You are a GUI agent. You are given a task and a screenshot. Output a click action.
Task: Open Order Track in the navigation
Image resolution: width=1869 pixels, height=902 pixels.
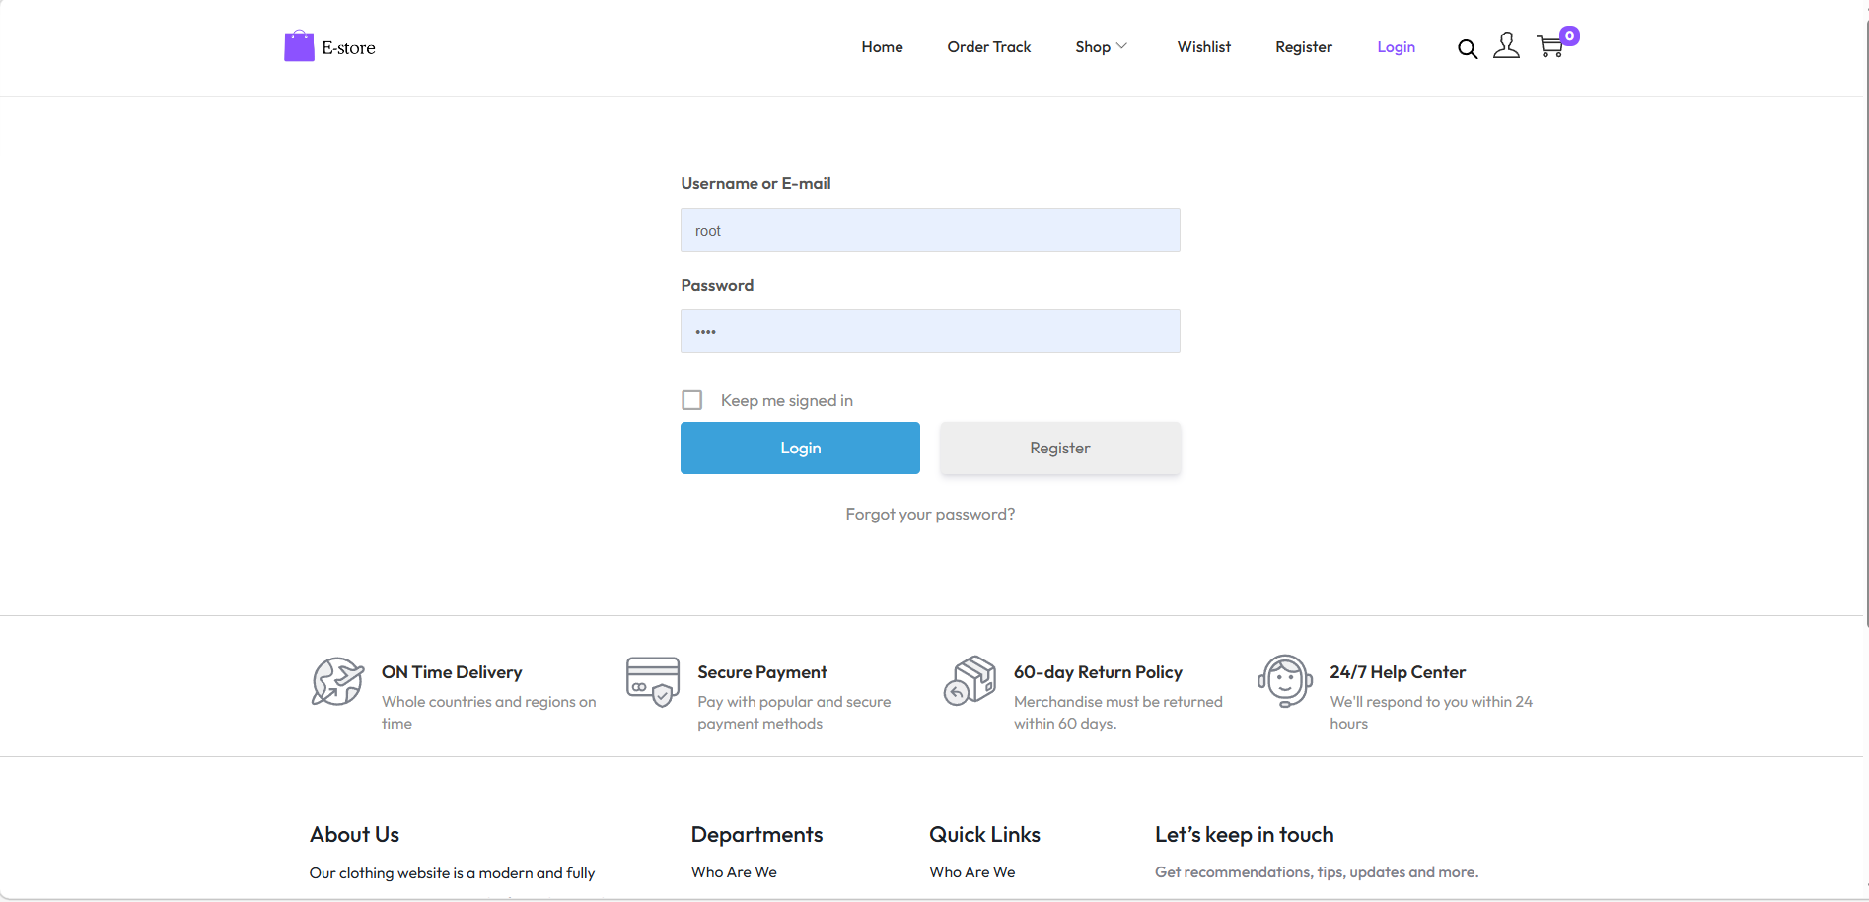click(988, 47)
